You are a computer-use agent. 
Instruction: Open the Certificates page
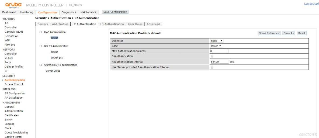pos(12,115)
